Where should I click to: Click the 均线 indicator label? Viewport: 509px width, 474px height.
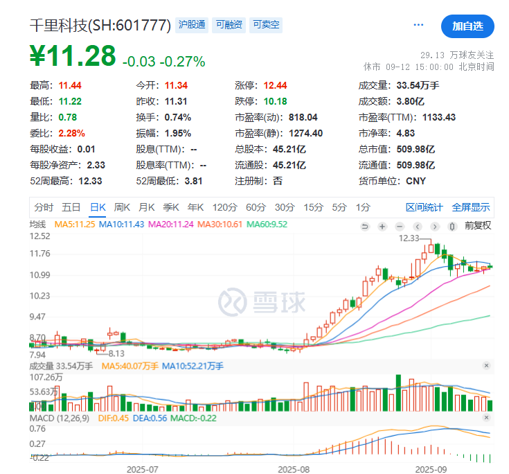coord(37,224)
